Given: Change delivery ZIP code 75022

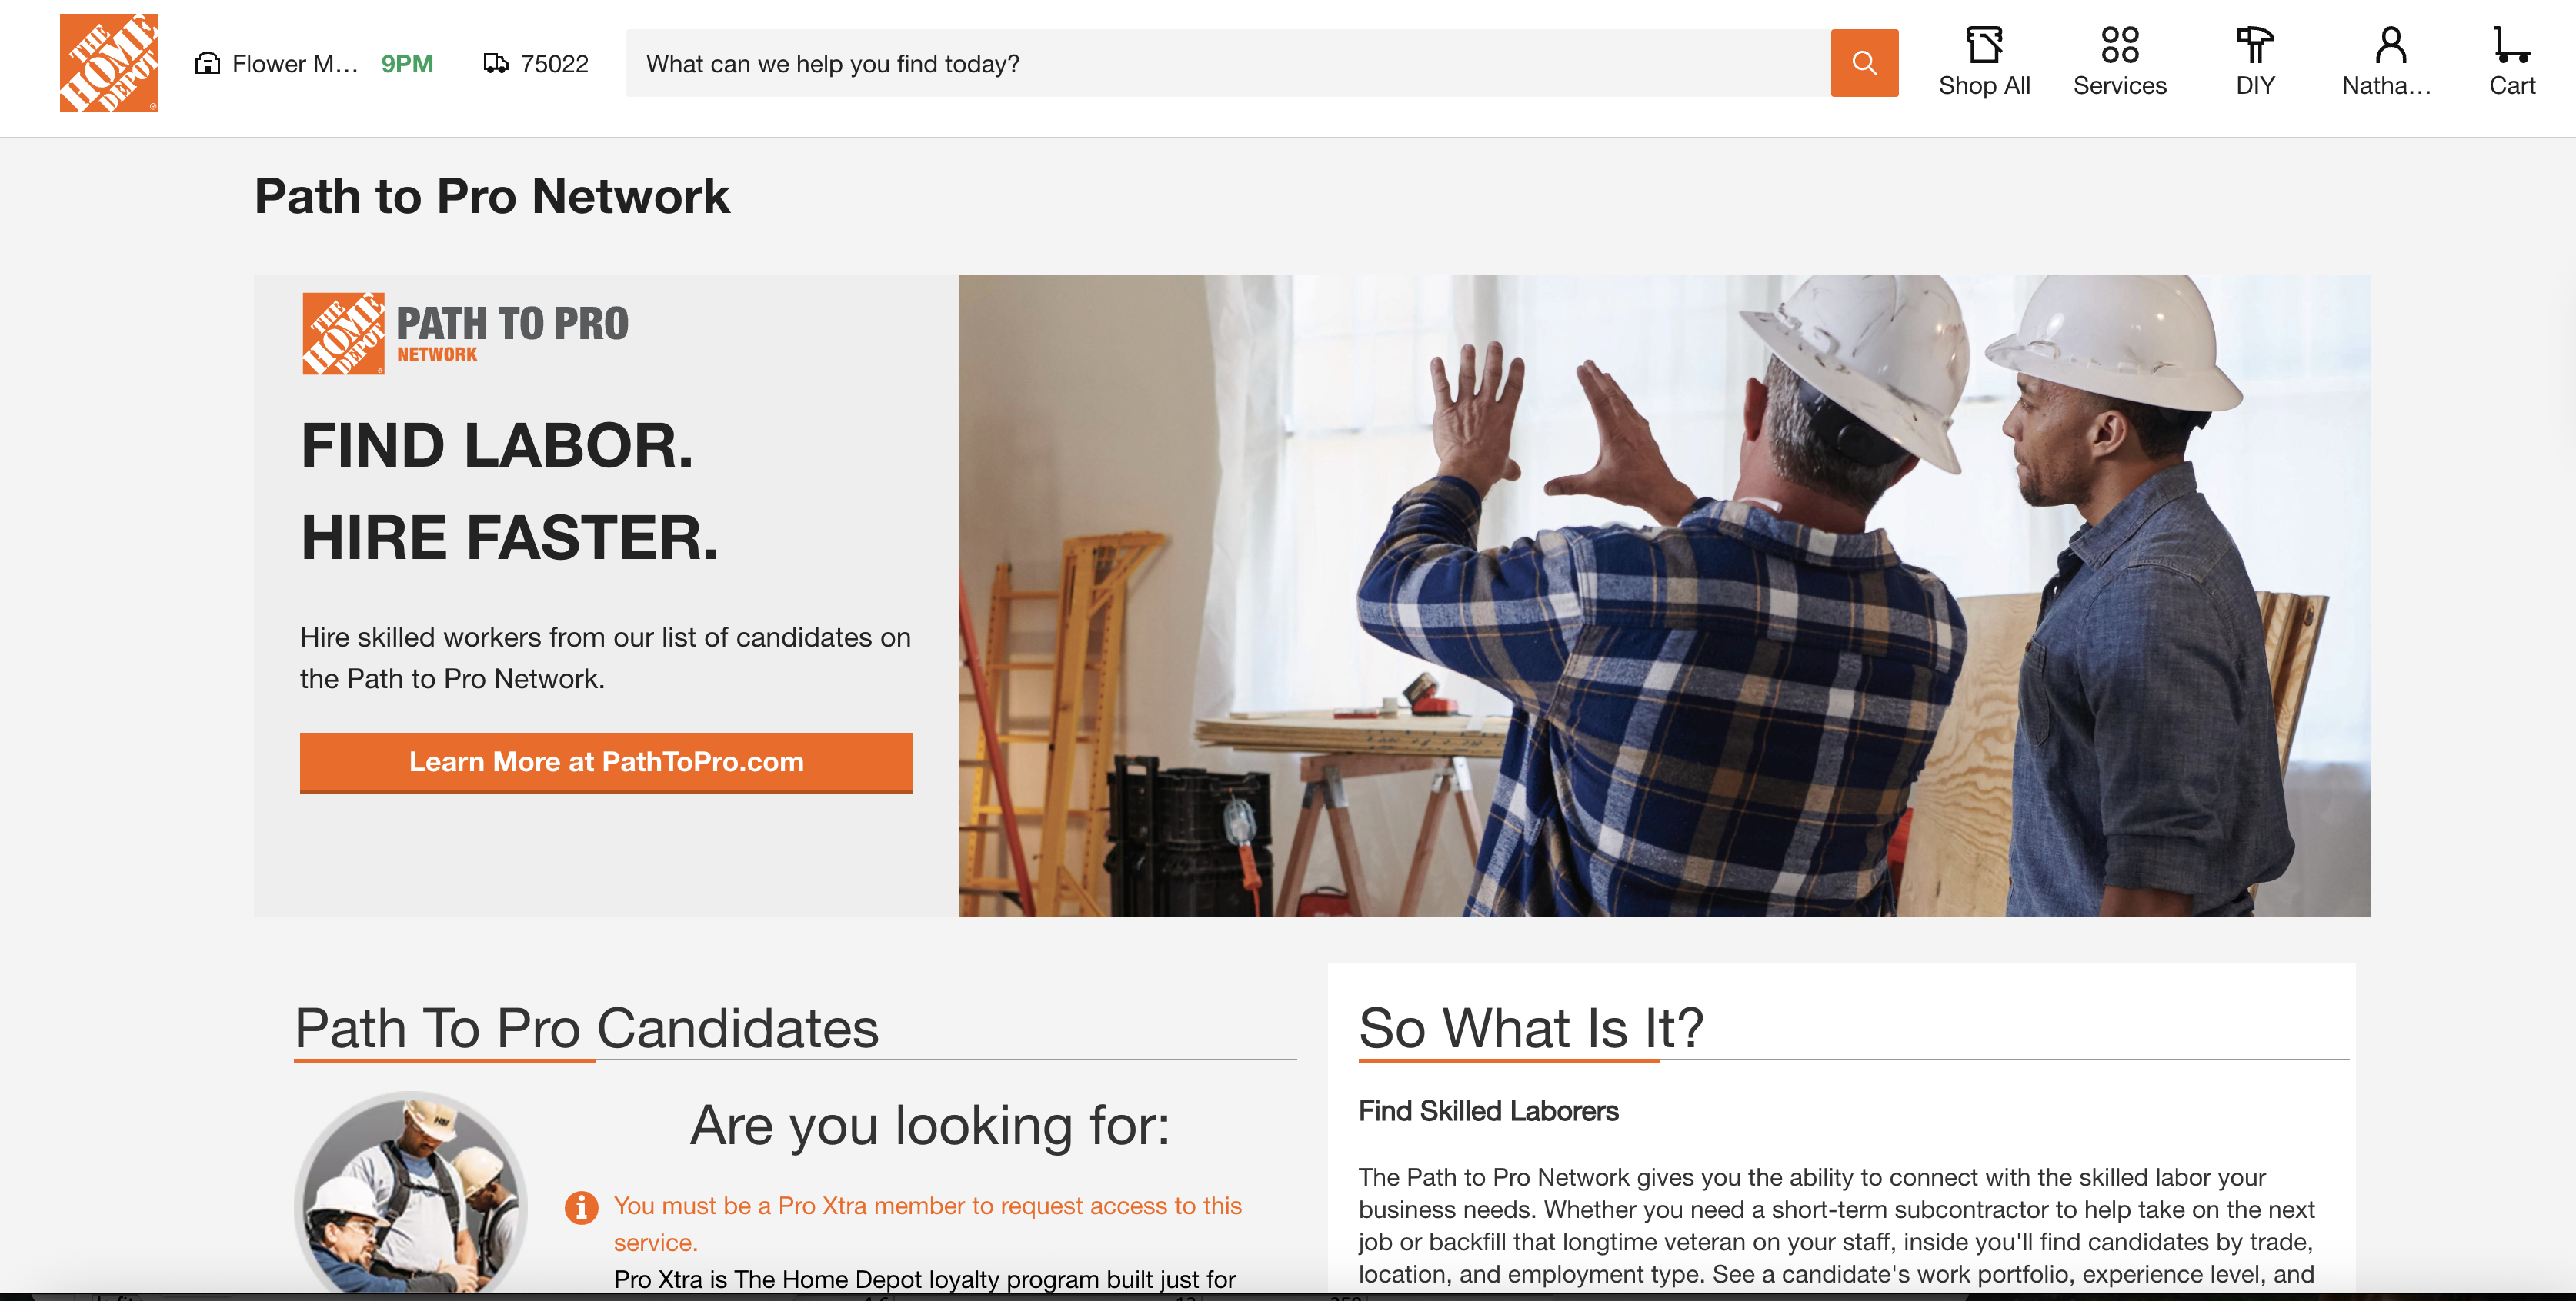Looking at the screenshot, I should [554, 64].
